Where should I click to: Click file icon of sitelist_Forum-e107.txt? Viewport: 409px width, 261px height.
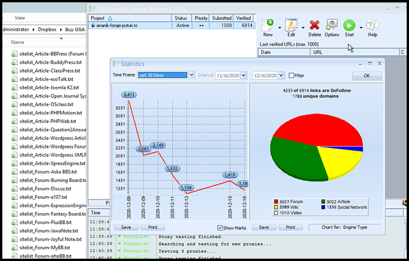[14, 197]
